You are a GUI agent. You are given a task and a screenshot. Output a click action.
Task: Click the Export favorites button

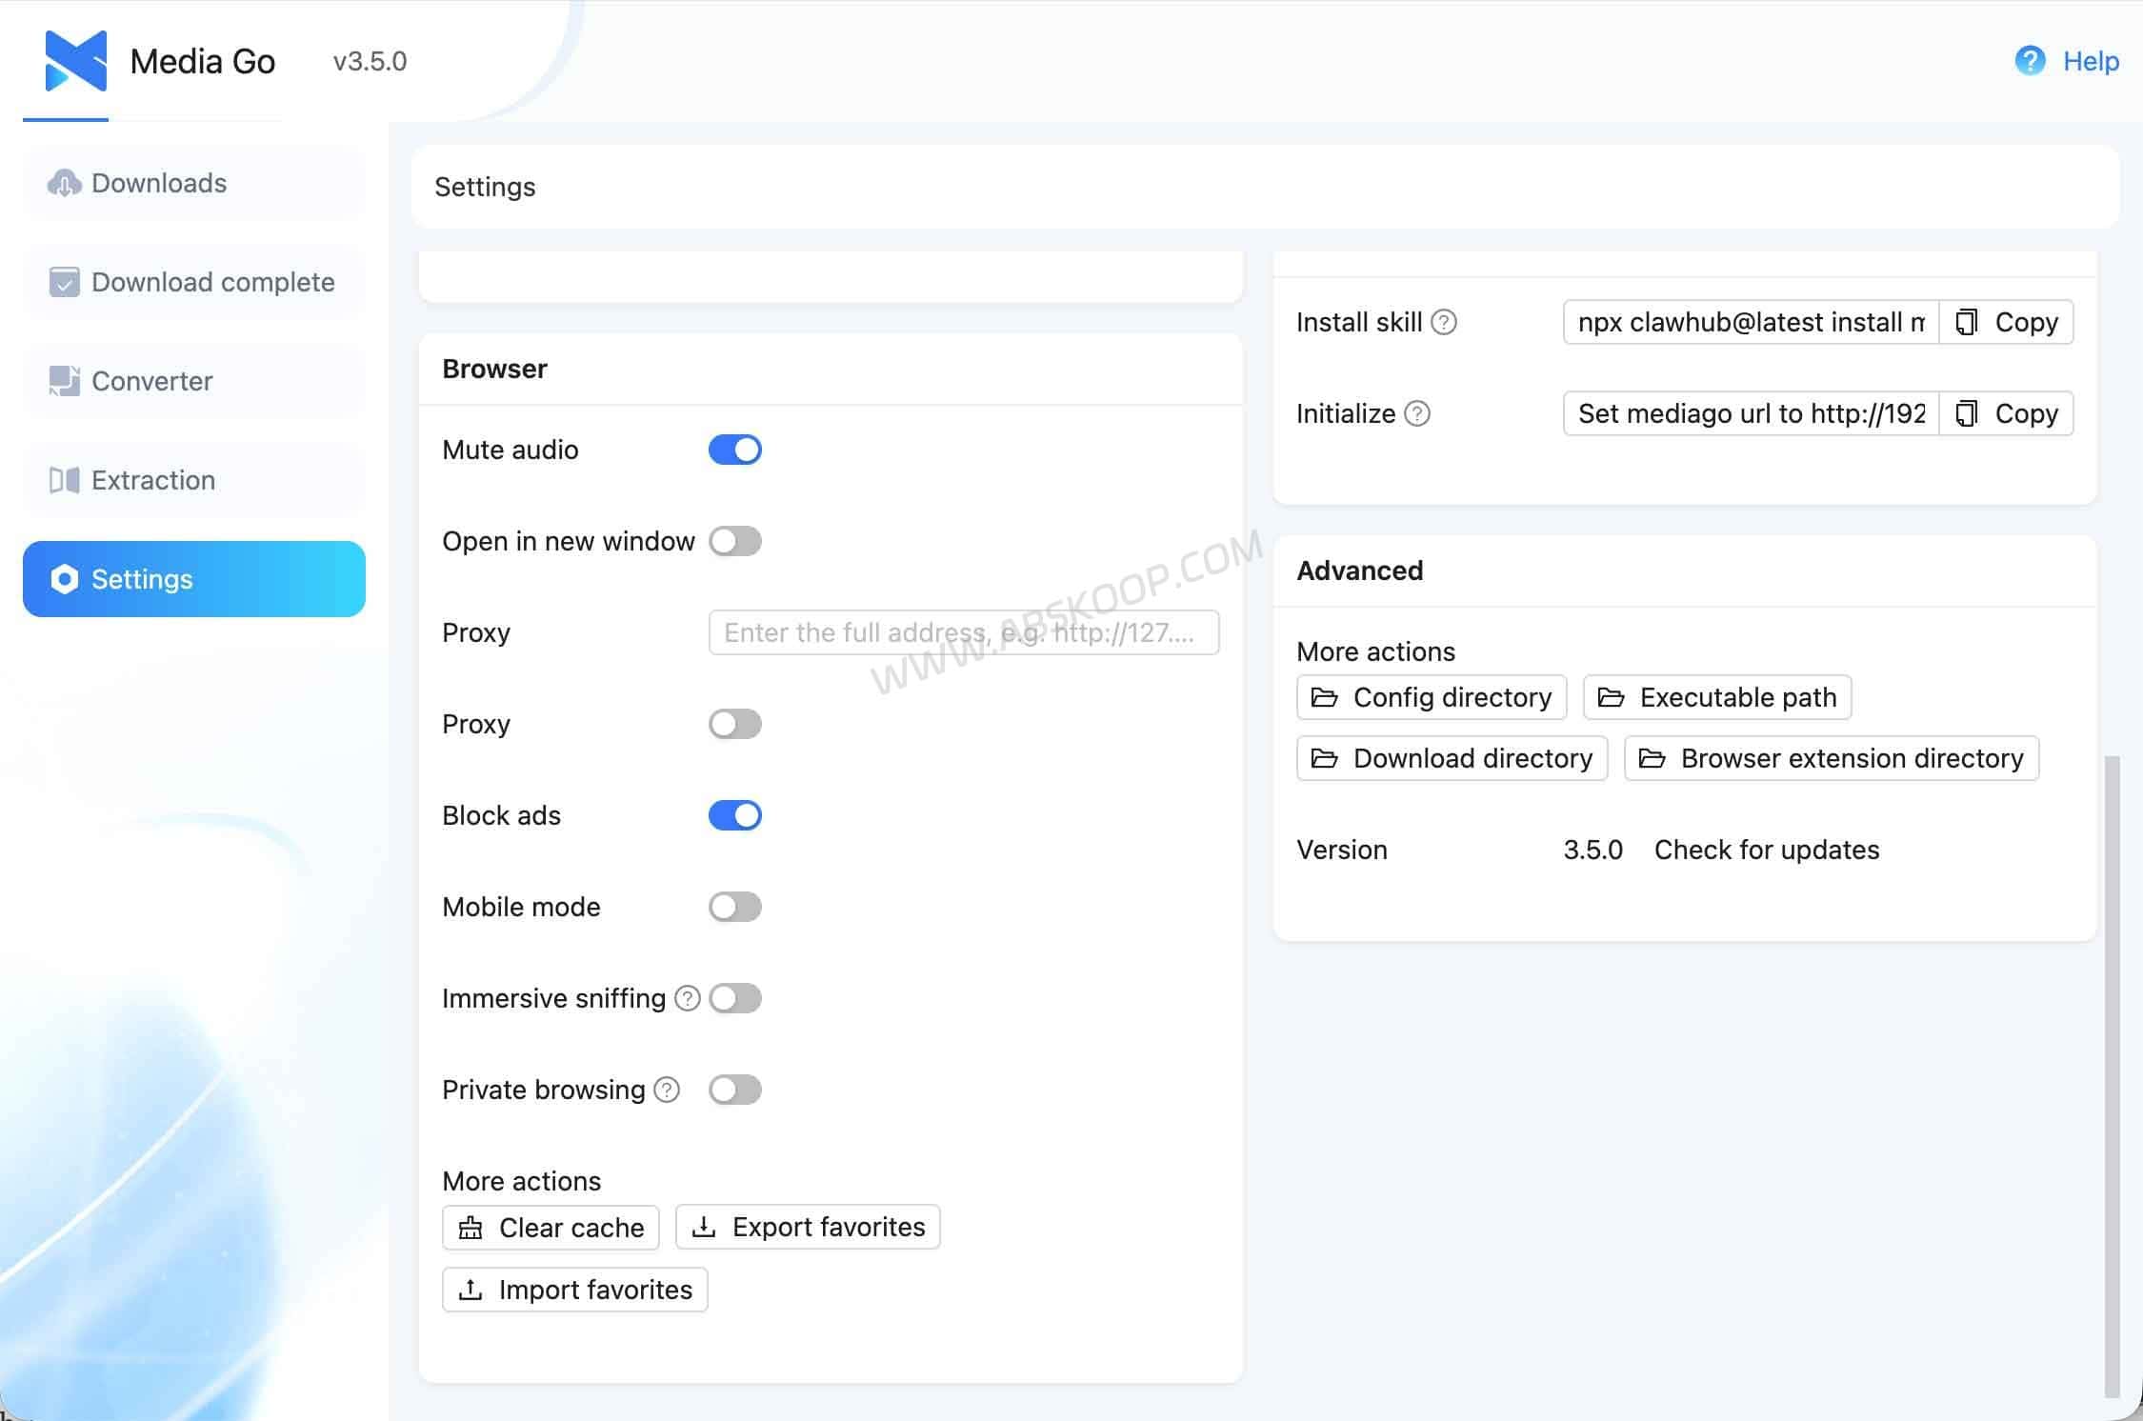(808, 1227)
